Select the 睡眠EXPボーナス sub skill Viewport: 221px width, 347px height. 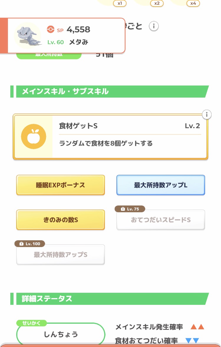pyautogui.click(x=60, y=185)
